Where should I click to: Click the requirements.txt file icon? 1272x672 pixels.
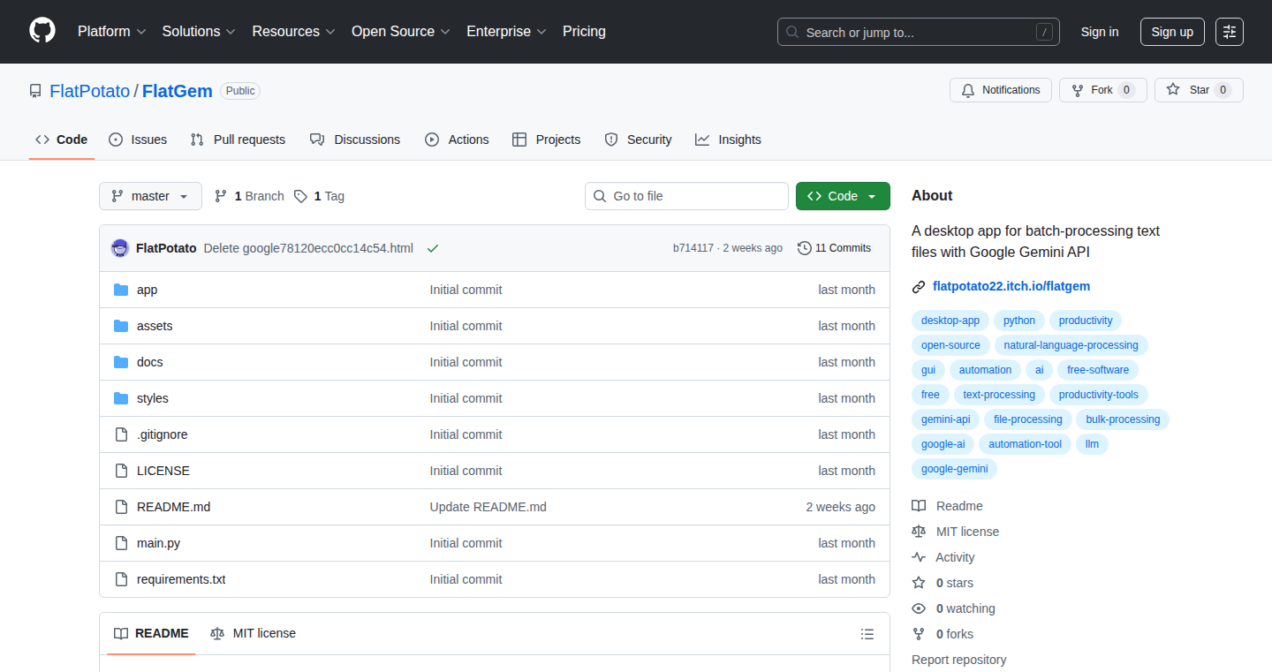(x=121, y=579)
